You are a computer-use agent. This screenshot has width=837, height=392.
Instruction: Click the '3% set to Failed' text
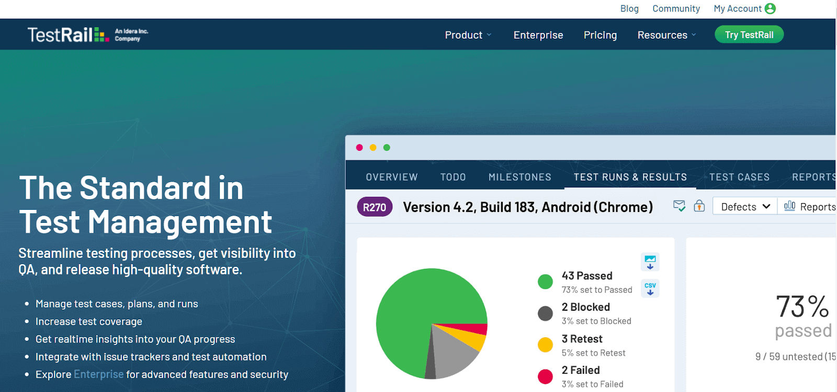(592, 384)
